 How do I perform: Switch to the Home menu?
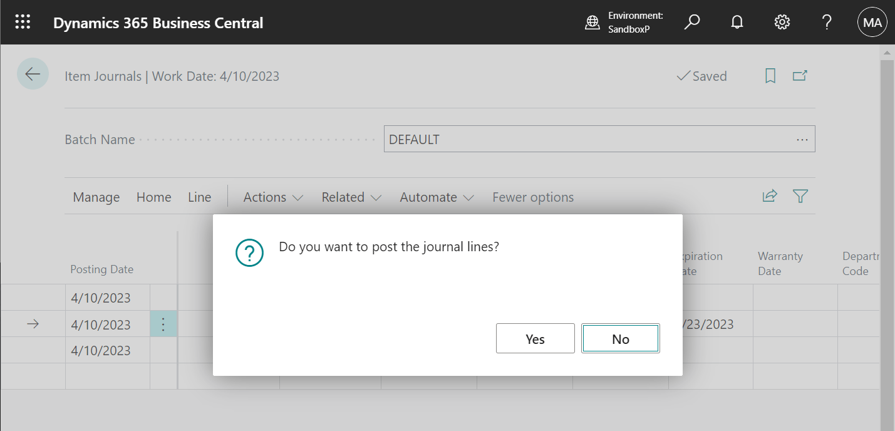pos(153,197)
